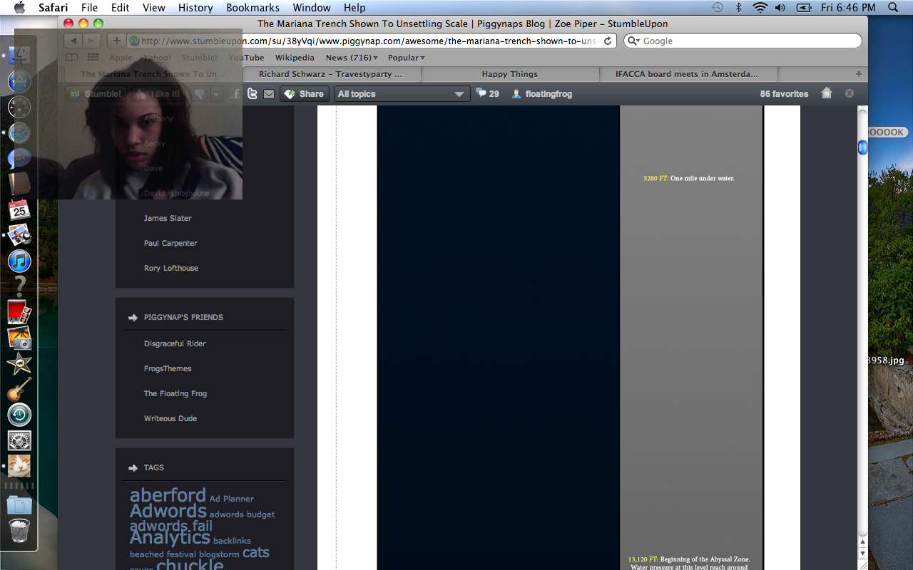Image resolution: width=913 pixels, height=570 pixels.
Task: Open the Trash in the Dock
Action: pyautogui.click(x=19, y=532)
